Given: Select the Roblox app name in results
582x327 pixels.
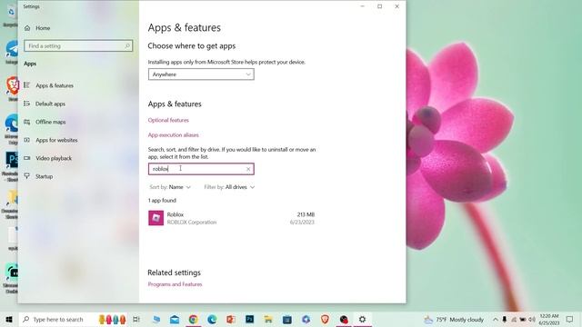Looking at the screenshot, I should (x=176, y=214).
